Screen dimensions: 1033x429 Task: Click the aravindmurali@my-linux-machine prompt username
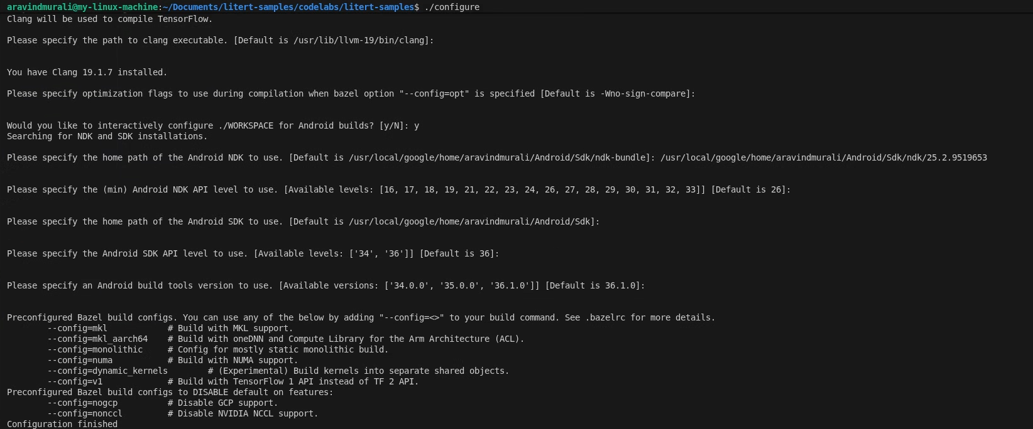[x=83, y=7]
